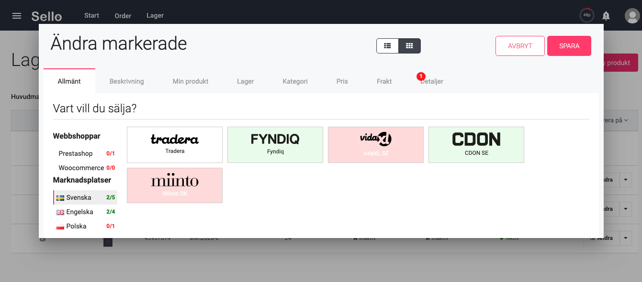Select Prestashop under Webbshoppar

(85, 153)
